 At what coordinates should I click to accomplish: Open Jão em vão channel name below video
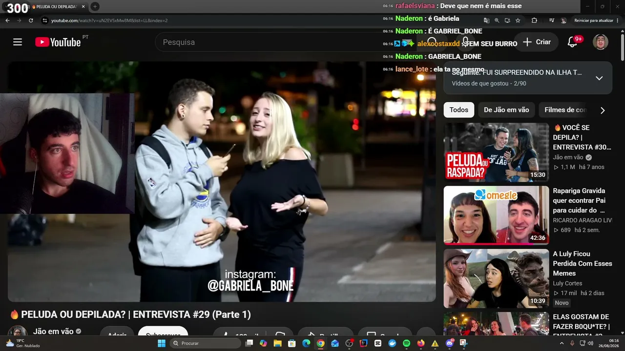click(53, 331)
